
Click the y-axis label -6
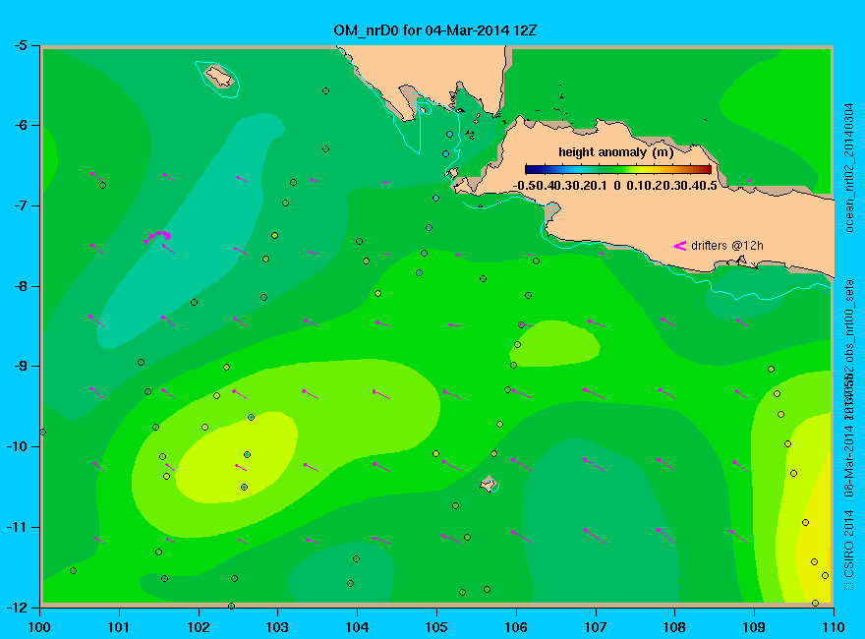(20, 125)
